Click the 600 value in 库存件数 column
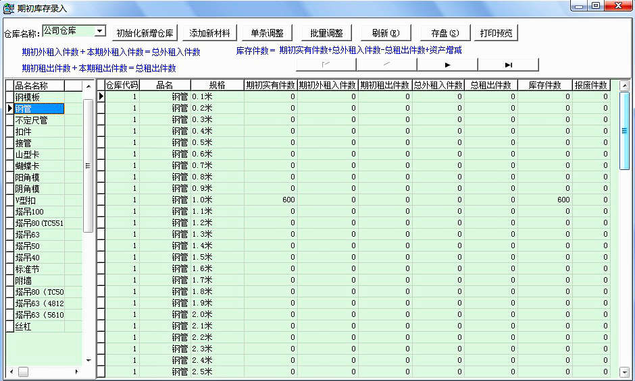 [544, 200]
